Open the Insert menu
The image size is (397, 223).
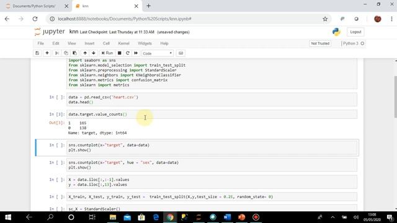point(89,43)
